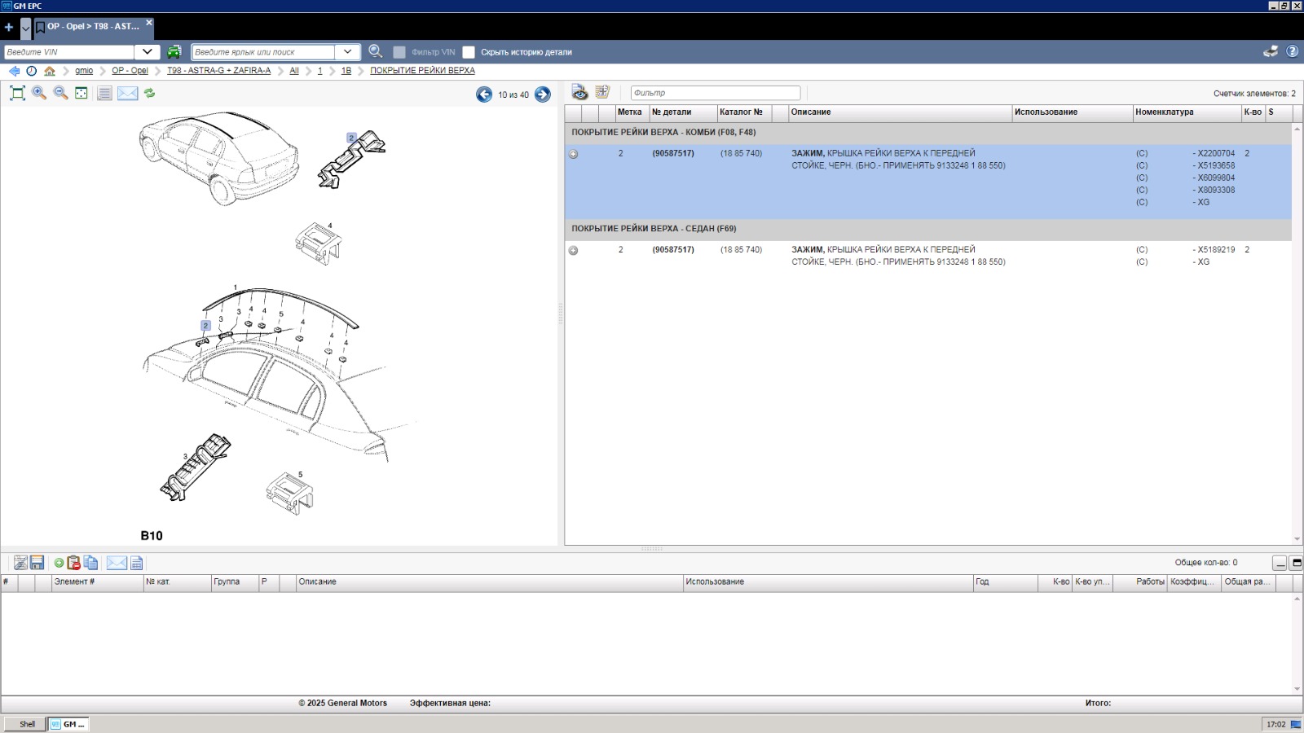Screen dimensions: 1304x733
Task: Select the zoom-to-region tool icon
Action: pyautogui.click(x=81, y=93)
